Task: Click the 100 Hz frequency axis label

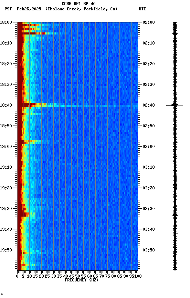Action: (x=138, y=276)
